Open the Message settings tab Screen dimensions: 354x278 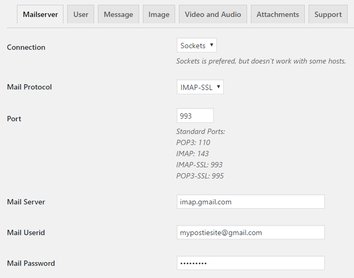tap(119, 14)
